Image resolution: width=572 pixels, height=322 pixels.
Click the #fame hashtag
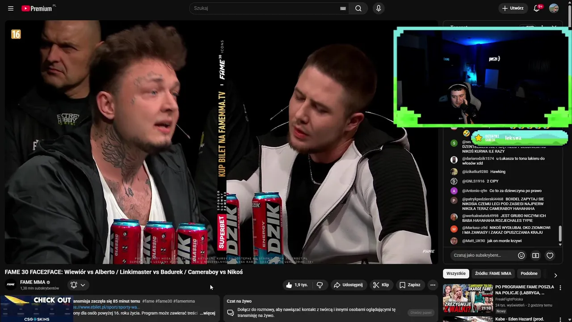click(148, 301)
